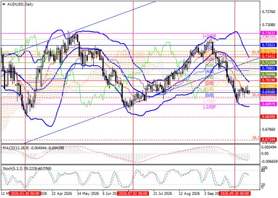Viewport: 278px width, 198px height.
Task: Click the 0.67660 axis value
Action: click(x=269, y=130)
